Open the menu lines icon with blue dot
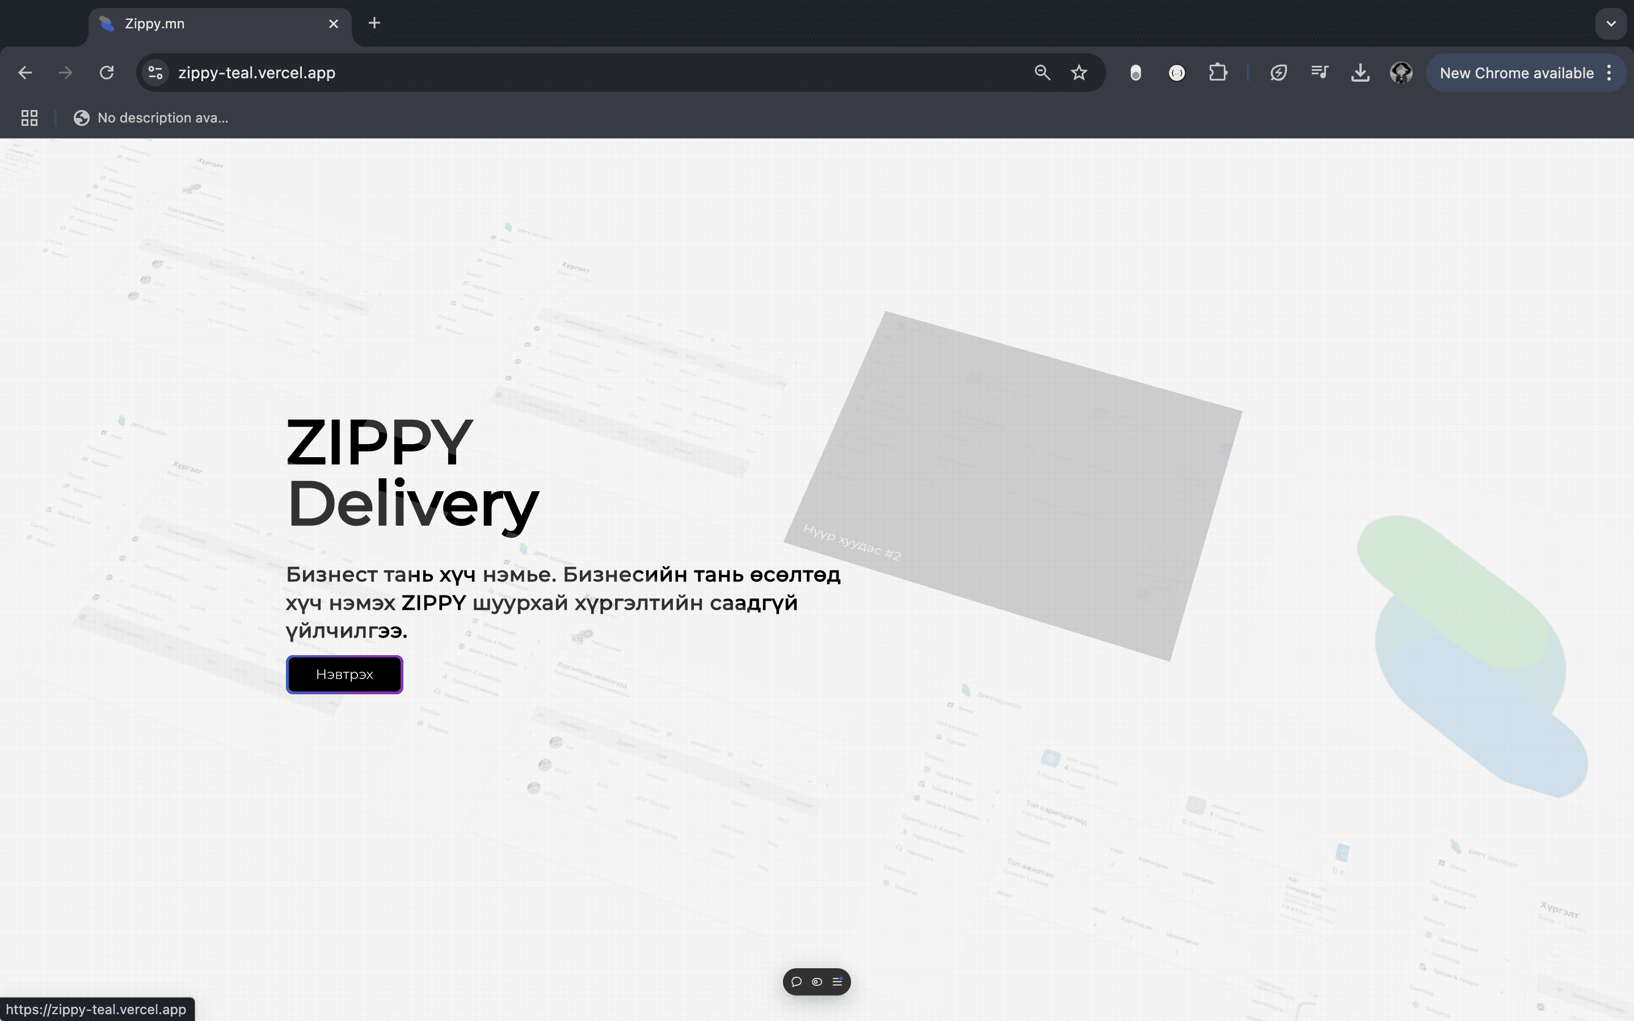Image resolution: width=1634 pixels, height=1021 pixels. pos(837,982)
